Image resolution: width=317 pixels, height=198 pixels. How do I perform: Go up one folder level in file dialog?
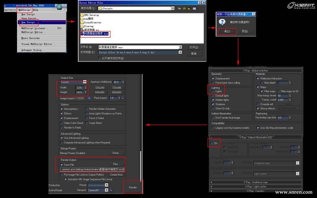[184, 8]
